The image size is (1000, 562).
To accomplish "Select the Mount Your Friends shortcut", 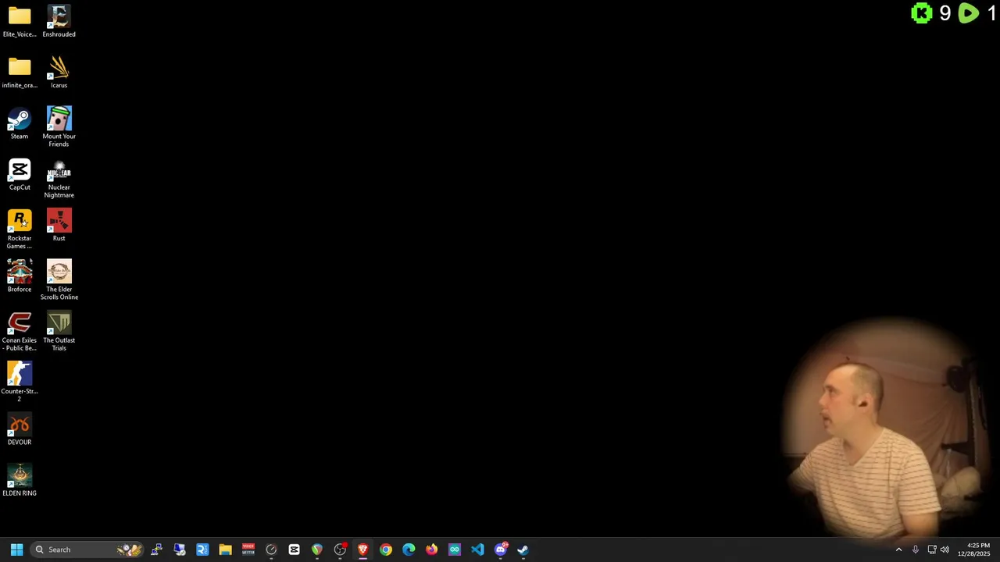I will pos(59,126).
